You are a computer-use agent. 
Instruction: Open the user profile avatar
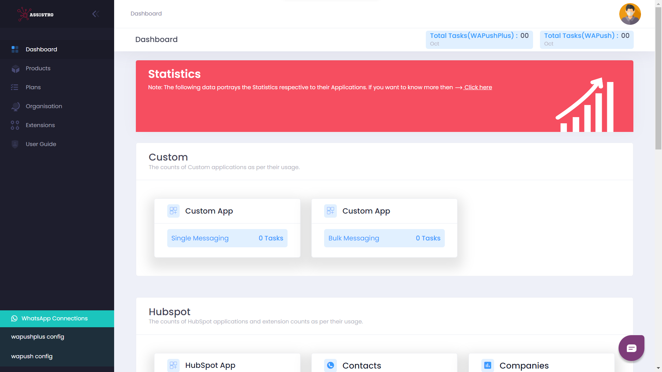pos(630,14)
